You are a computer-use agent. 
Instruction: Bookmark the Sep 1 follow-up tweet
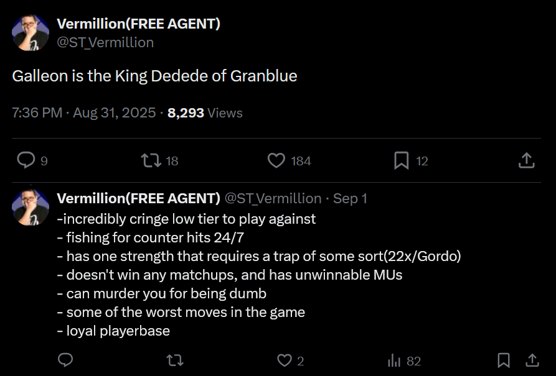(504, 360)
